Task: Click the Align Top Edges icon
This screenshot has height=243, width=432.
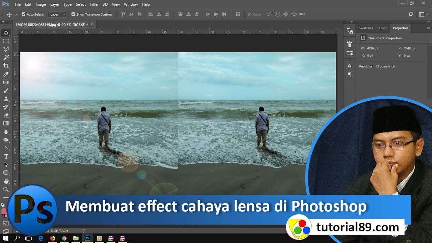Action: (123, 14)
